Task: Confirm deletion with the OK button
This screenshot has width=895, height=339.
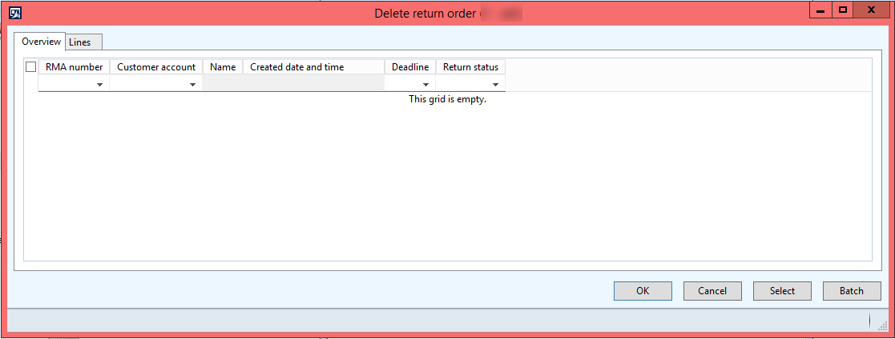Action: [643, 290]
